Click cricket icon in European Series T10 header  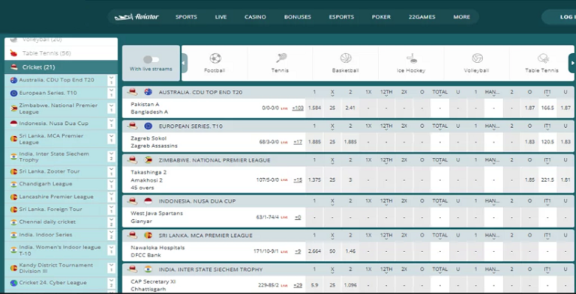(133, 126)
